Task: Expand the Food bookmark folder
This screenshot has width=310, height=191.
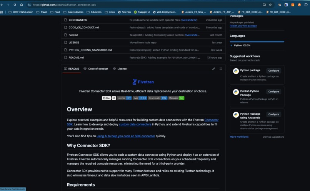Action: click(x=55, y=12)
